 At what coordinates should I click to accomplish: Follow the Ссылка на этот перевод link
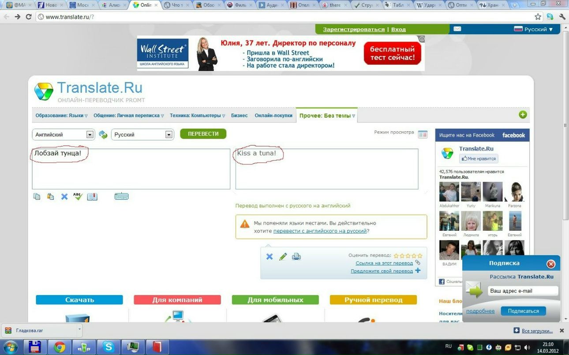click(384, 263)
